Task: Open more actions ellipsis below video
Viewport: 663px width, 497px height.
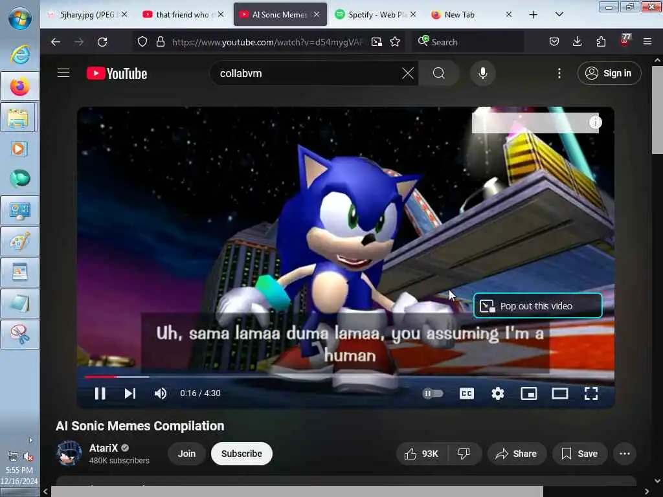Action: 625,454
